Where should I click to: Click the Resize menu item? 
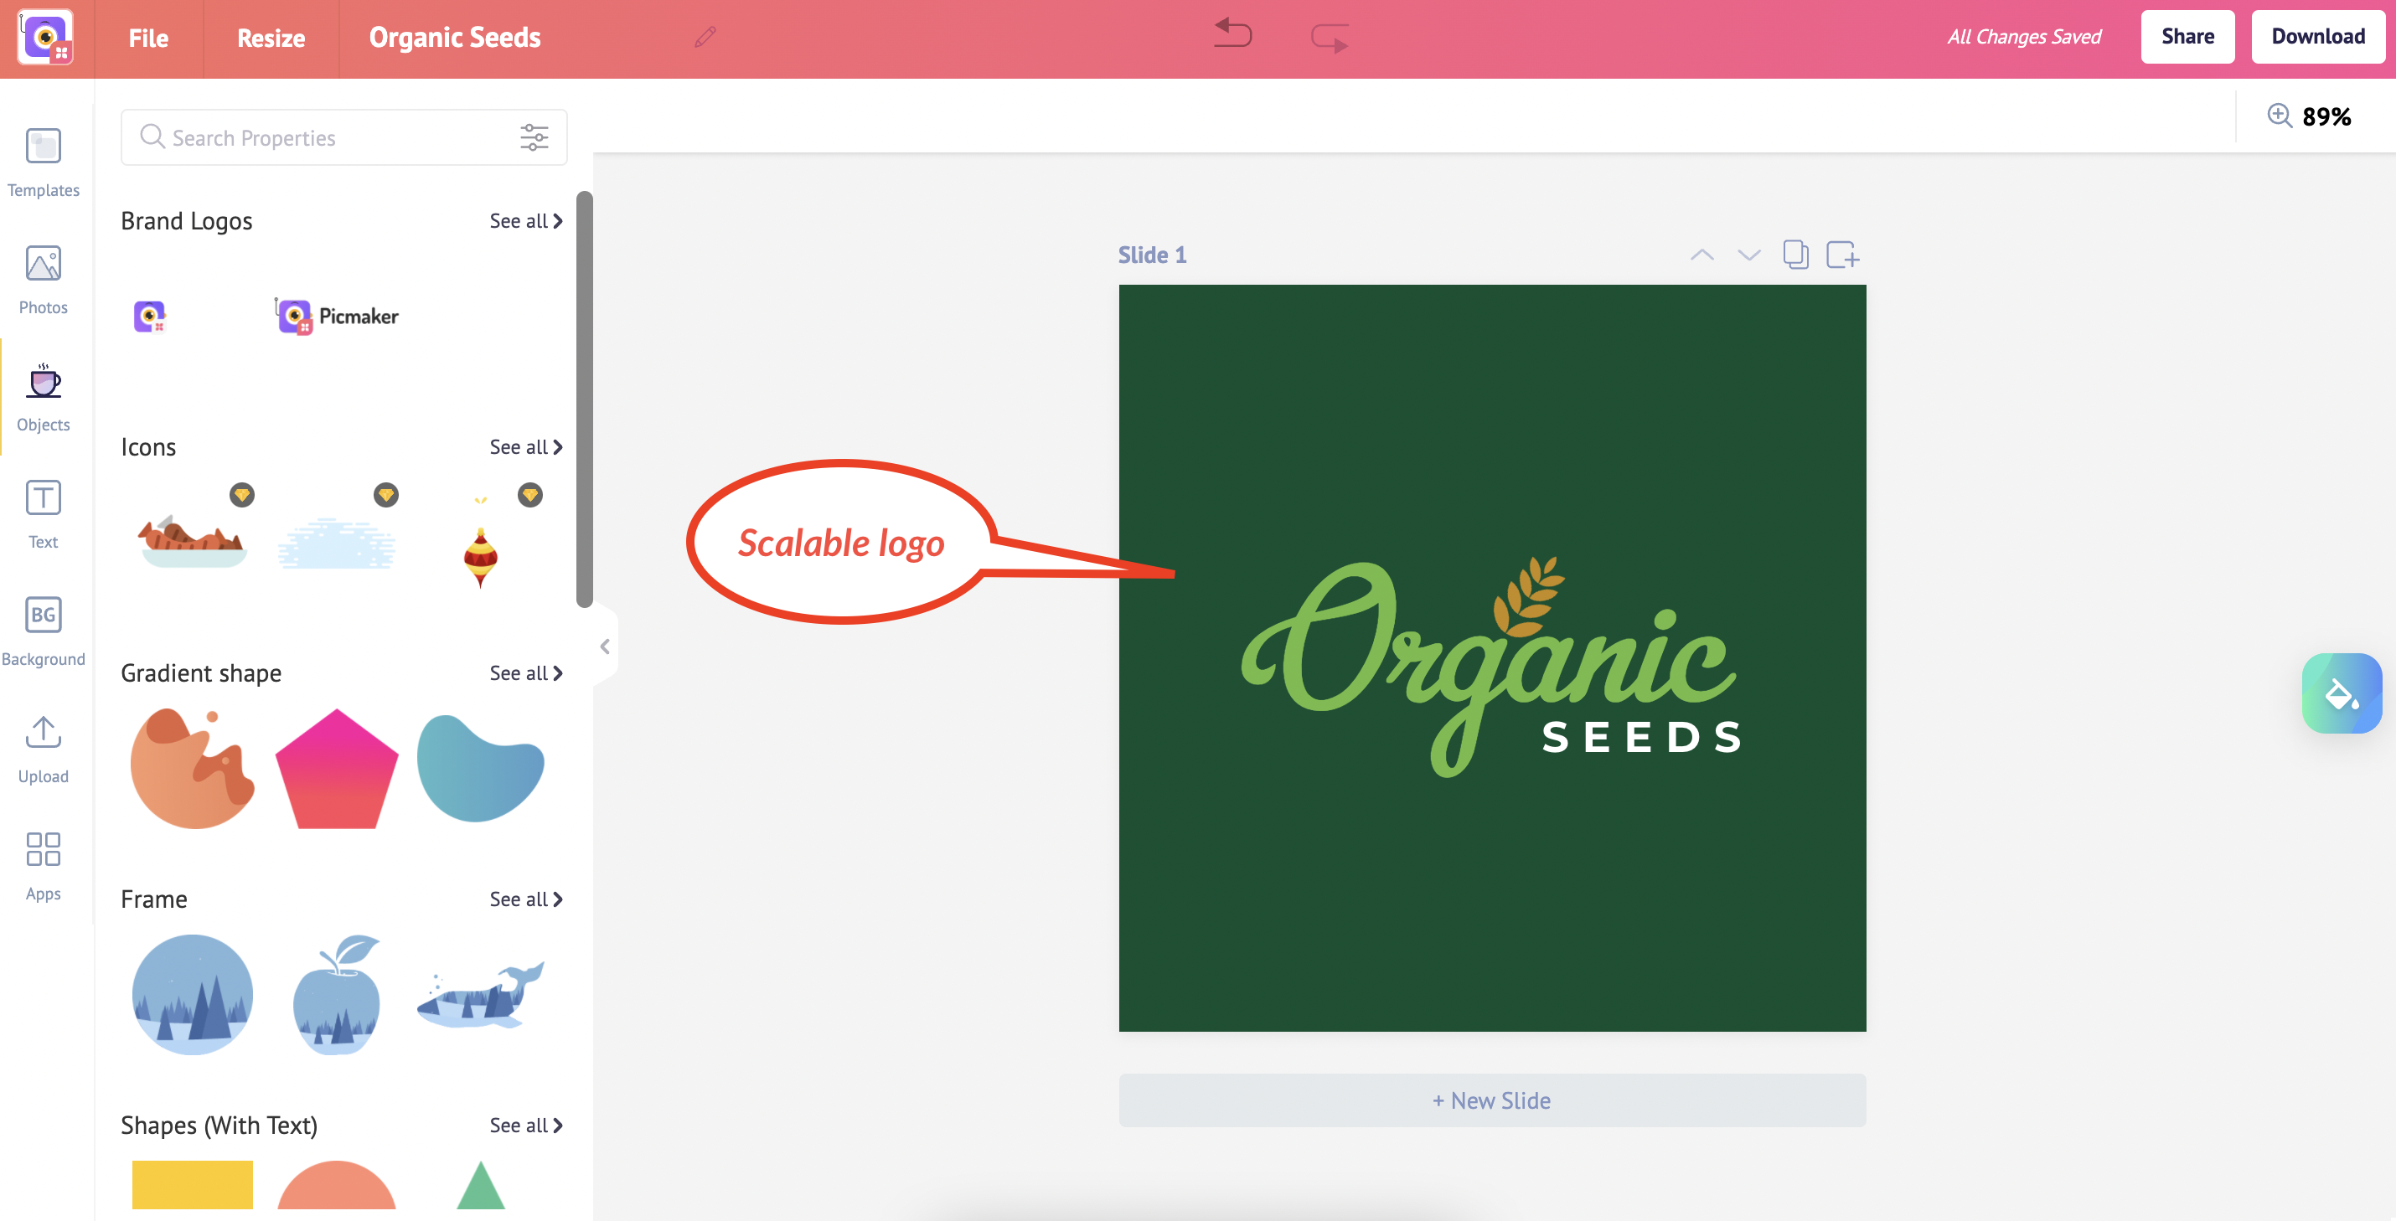271,38
